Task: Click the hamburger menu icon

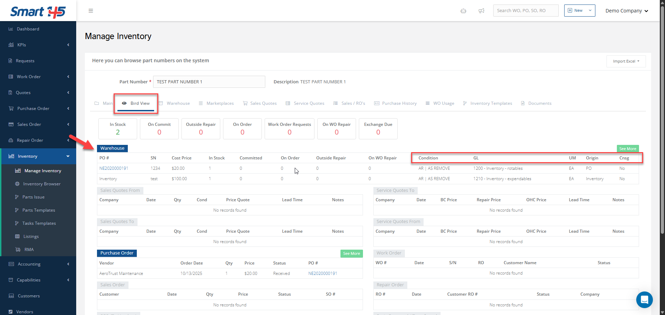Action: pos(91,11)
